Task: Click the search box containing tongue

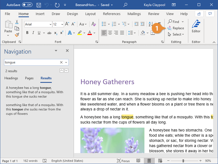Action: point(31,62)
